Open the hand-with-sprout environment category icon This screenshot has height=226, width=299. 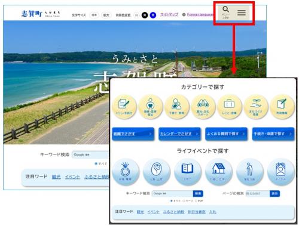click(255, 107)
